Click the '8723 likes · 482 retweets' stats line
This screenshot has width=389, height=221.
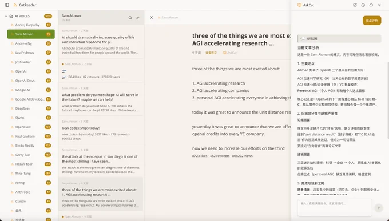pos(223,156)
